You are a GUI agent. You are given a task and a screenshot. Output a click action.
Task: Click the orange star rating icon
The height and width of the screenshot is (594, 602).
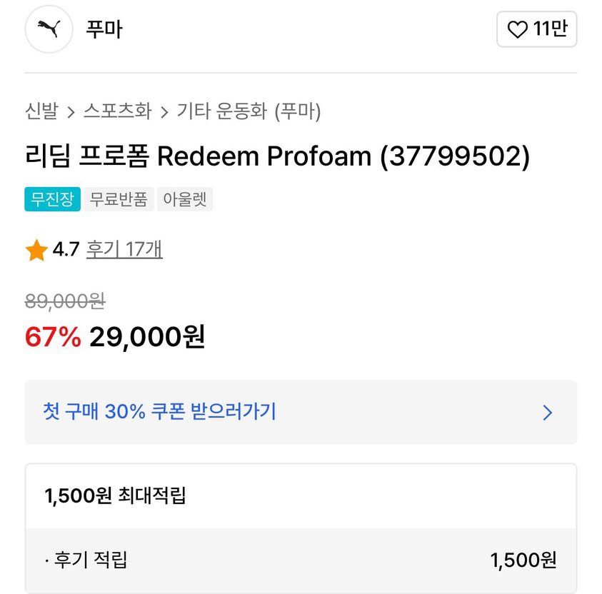click(x=36, y=250)
